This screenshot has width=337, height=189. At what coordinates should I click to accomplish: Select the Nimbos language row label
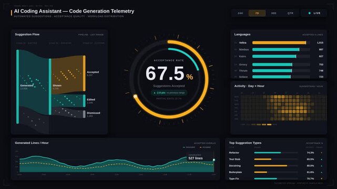244,49
